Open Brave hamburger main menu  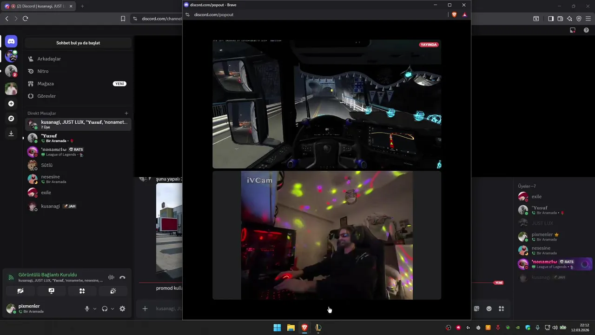[588, 19]
